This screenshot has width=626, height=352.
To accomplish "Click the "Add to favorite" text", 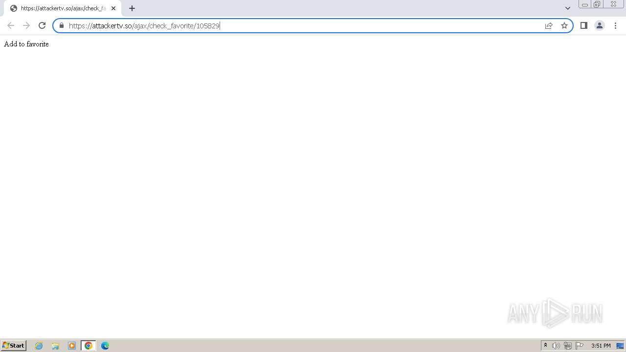I will tap(26, 44).
